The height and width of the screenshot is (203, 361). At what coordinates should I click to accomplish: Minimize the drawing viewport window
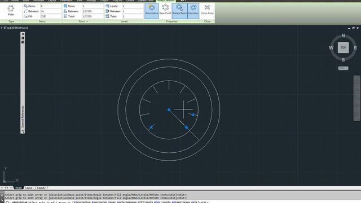coord(349,28)
